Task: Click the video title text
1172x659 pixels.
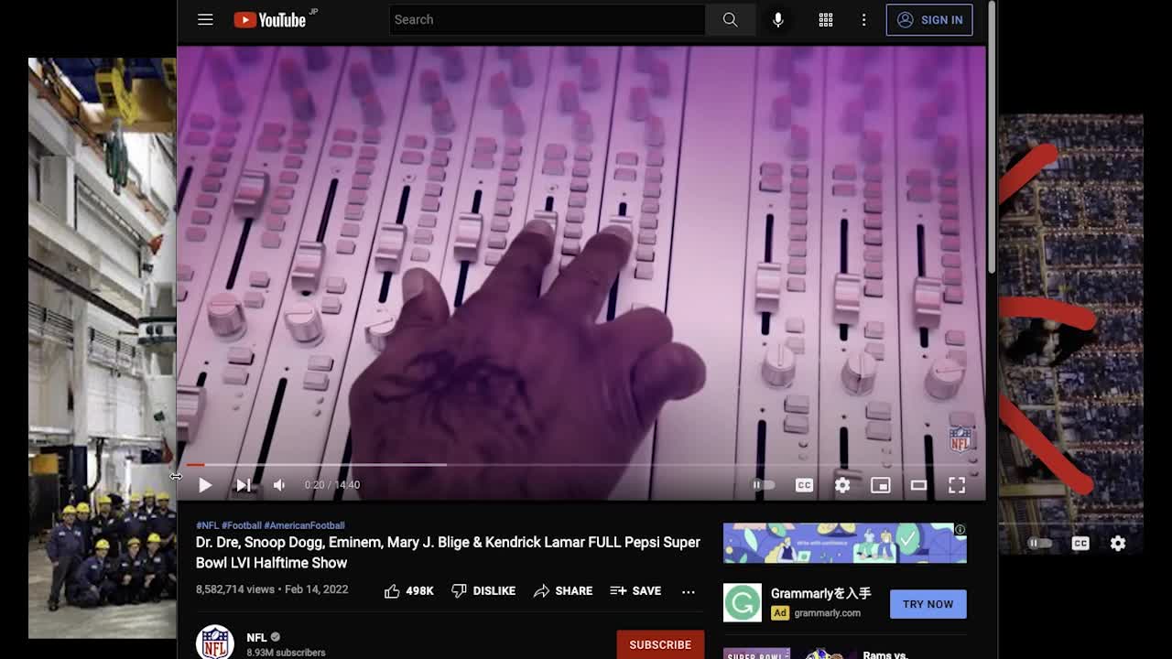Action: click(448, 552)
